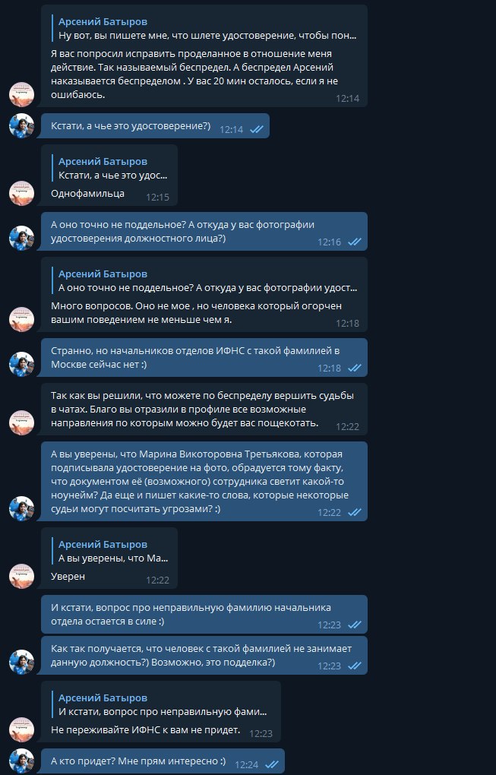
Task: Click blue avatar next to 'Кстати, а чье это удостоверение?)'
Action: coord(22,125)
